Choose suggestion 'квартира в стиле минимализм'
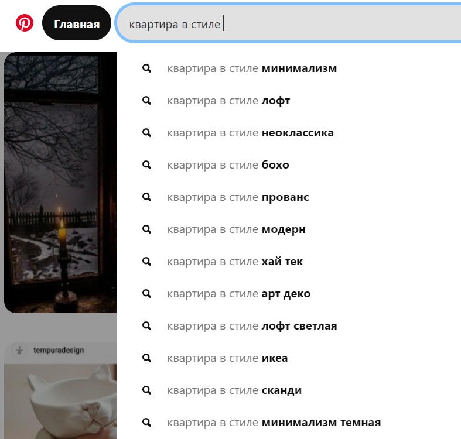 tap(252, 68)
